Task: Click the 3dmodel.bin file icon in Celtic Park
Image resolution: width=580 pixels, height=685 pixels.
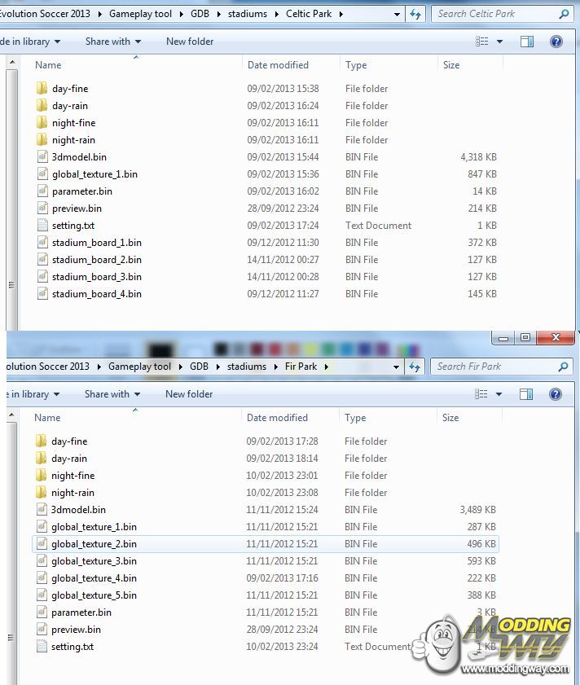Action: pos(42,157)
